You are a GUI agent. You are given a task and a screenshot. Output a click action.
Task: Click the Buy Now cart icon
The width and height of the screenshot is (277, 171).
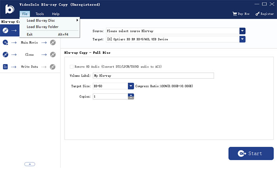235,14
